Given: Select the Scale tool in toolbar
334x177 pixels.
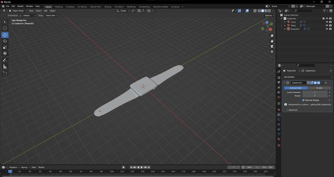Looking at the screenshot, I should (x=5, y=47).
